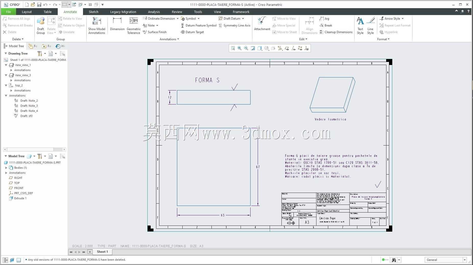
Task: Switch to the Table tab
Action: pyautogui.click(x=48, y=12)
